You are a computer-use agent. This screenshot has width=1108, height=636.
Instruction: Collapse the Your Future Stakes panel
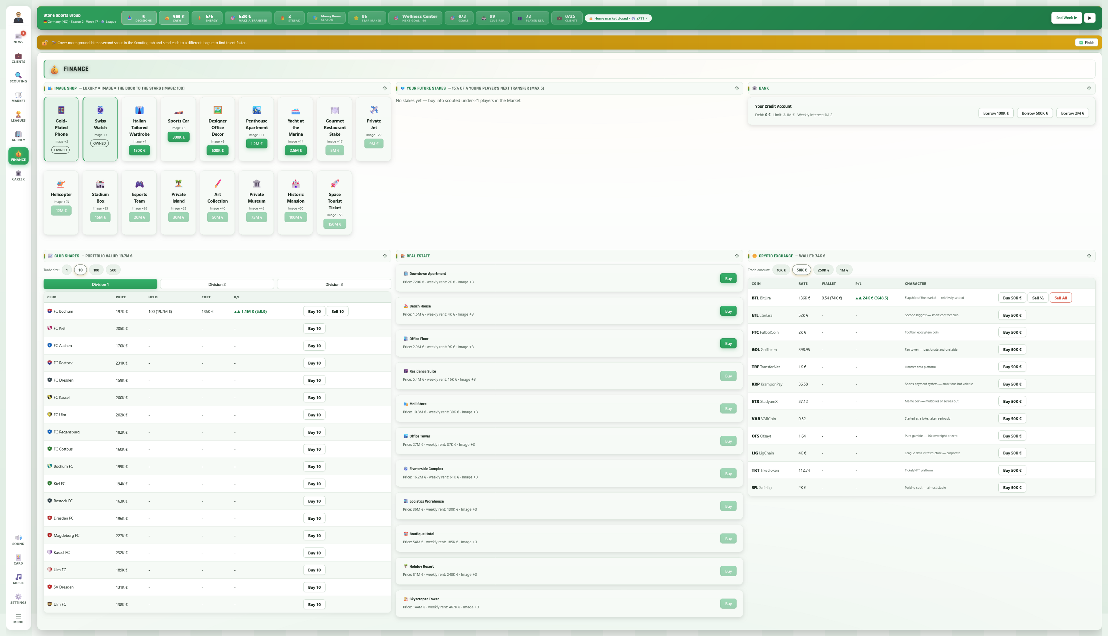[737, 88]
